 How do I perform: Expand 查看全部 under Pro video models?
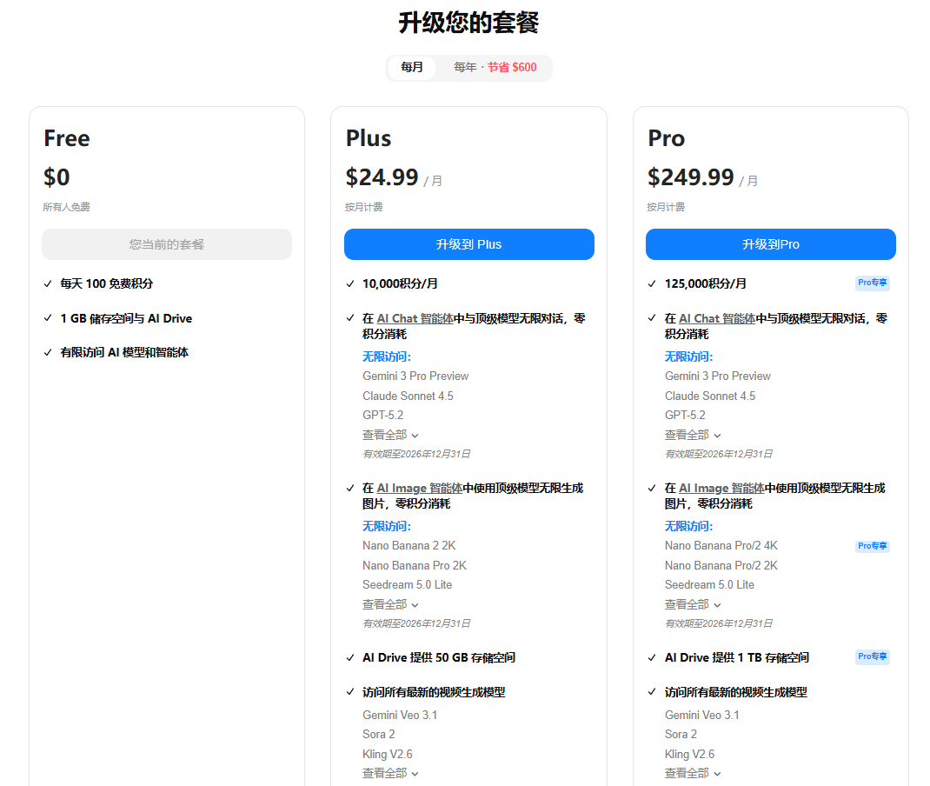point(693,773)
